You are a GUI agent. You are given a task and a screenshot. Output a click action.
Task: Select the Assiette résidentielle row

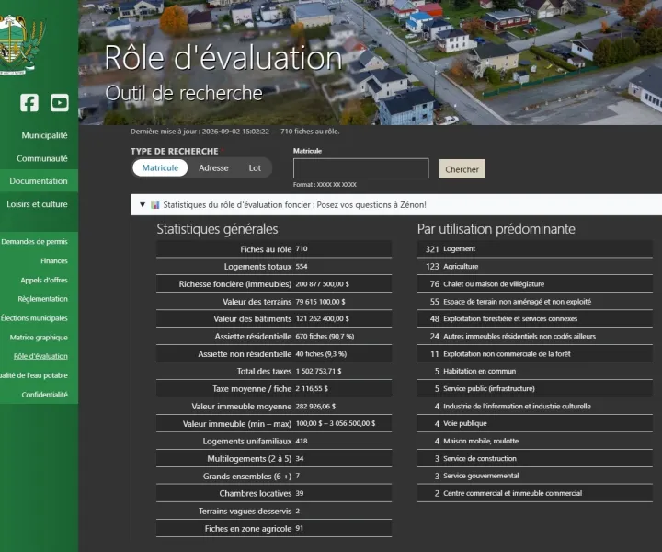[274, 337]
